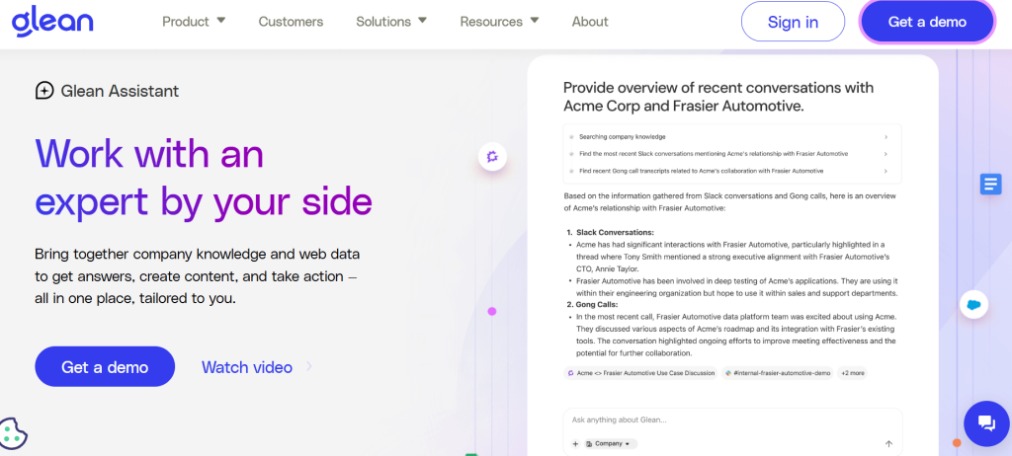Open the Customers page
The image size is (1012, 456).
click(x=291, y=22)
